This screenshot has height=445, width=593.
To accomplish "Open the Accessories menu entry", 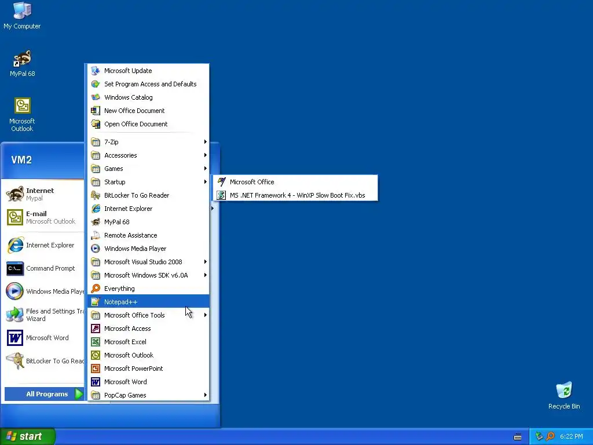I will coord(148,155).
